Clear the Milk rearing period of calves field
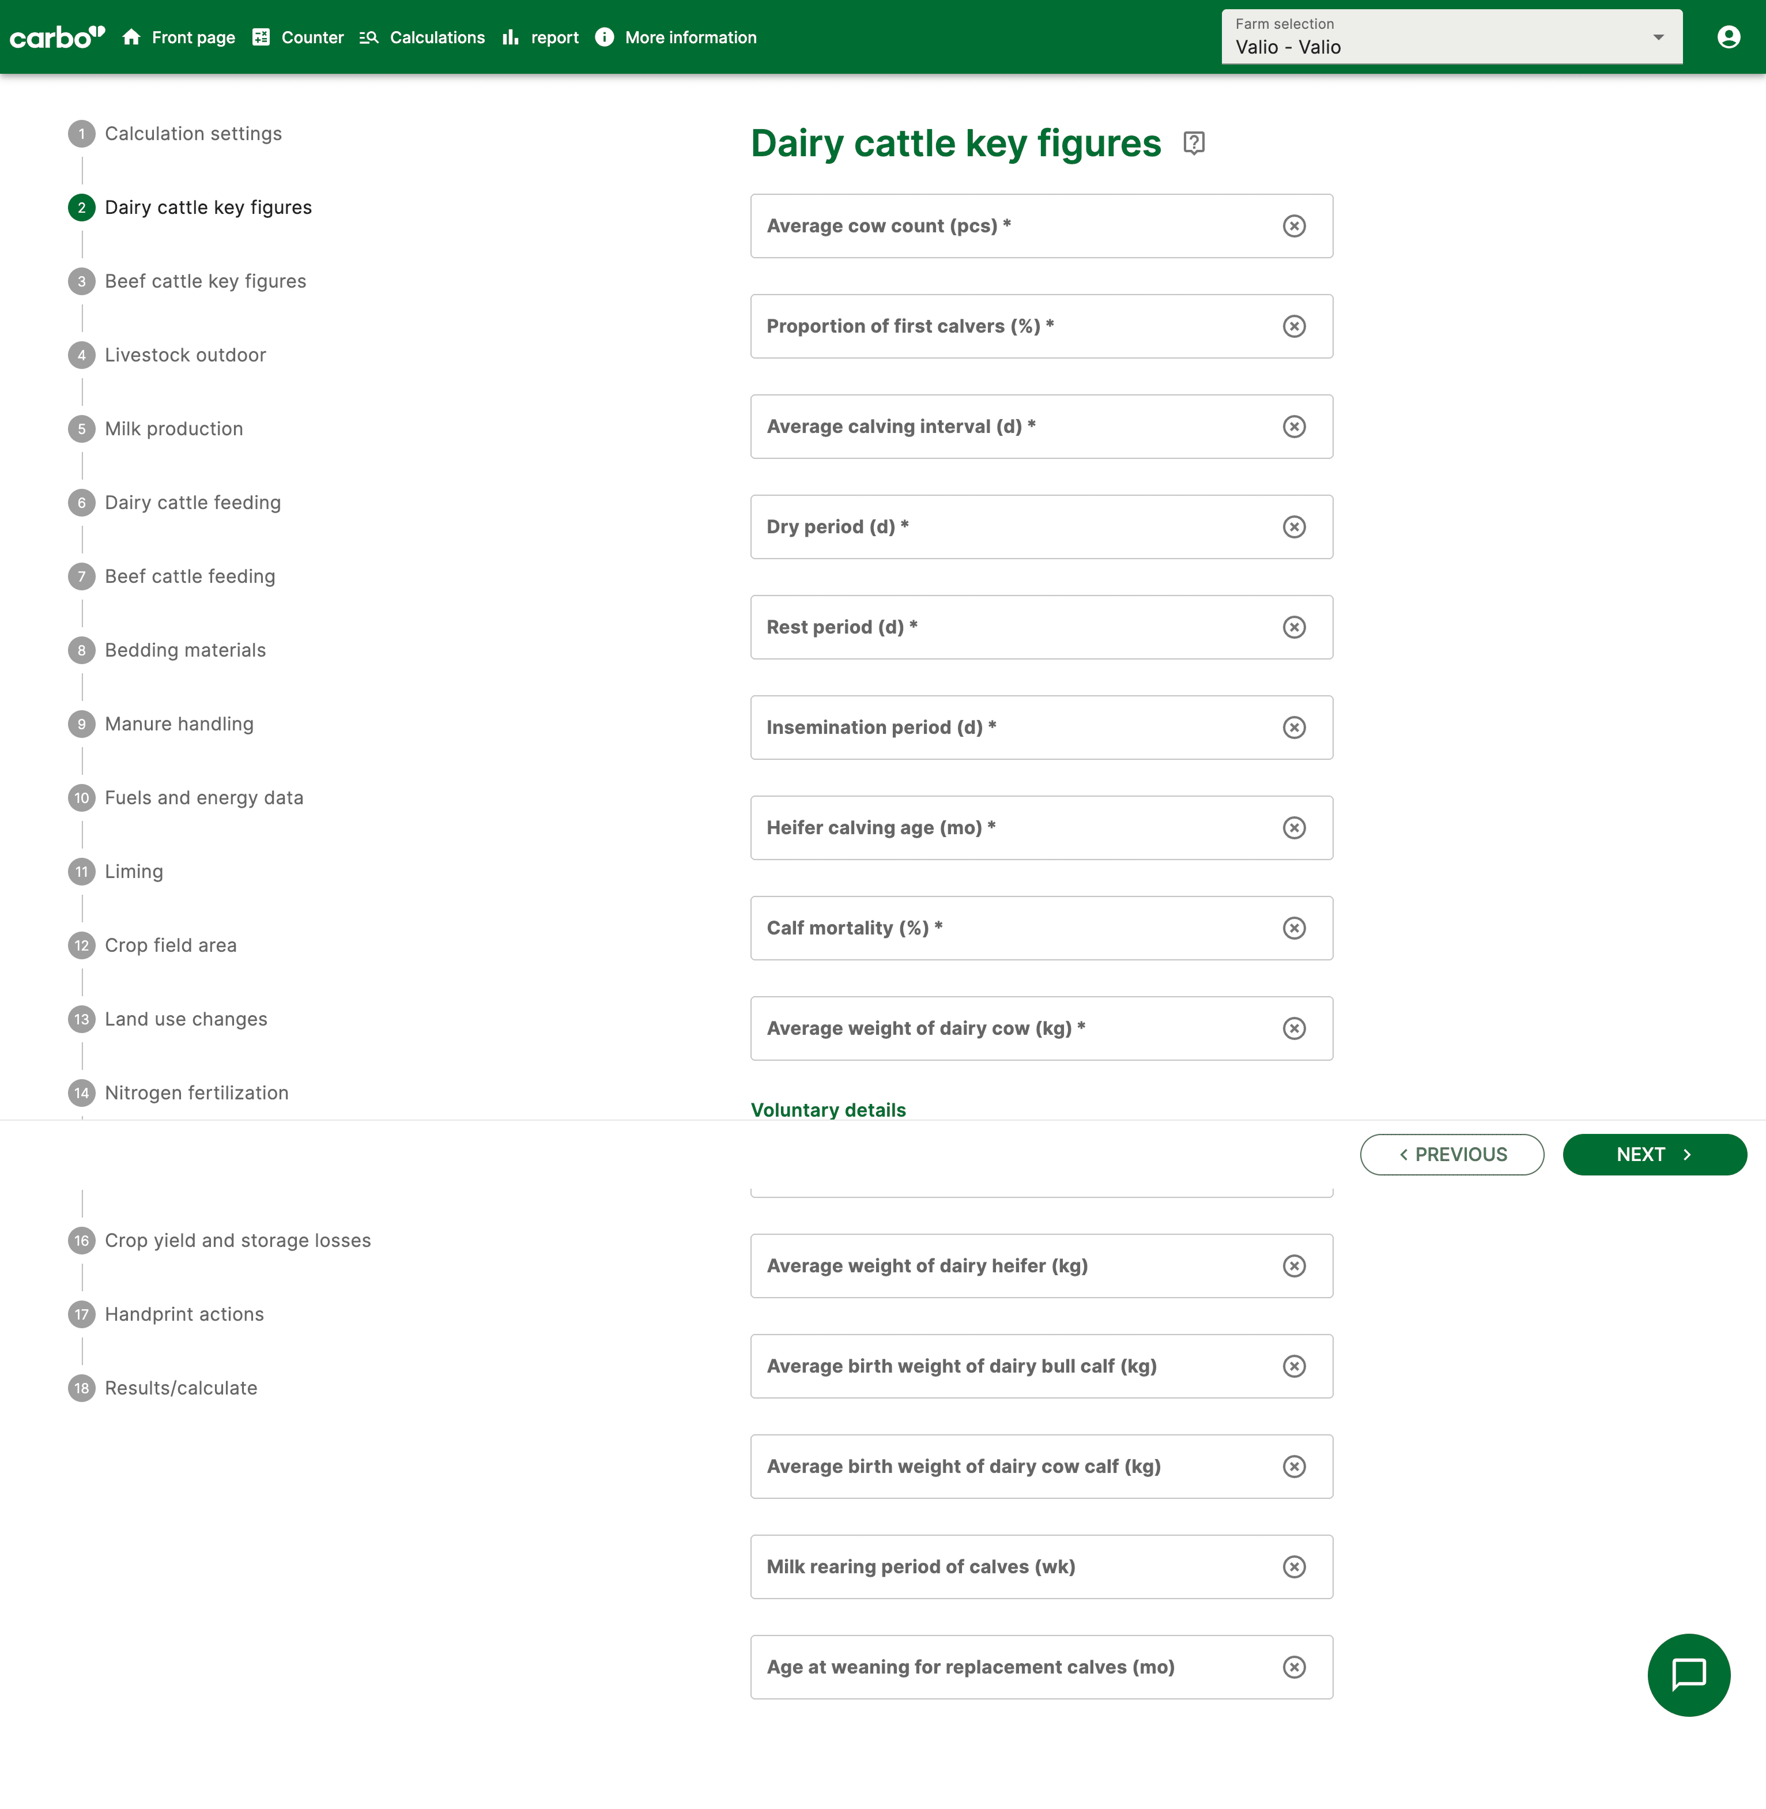Viewport: 1766px width, 1809px height. [1294, 1566]
